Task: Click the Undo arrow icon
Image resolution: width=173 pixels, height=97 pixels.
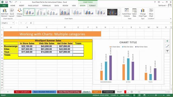Action: (10, 2)
